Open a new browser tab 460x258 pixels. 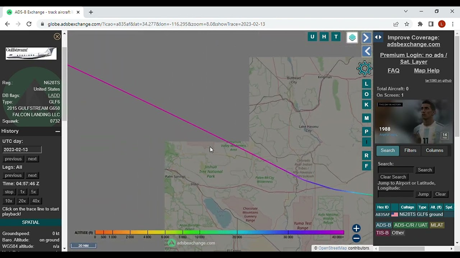click(91, 12)
